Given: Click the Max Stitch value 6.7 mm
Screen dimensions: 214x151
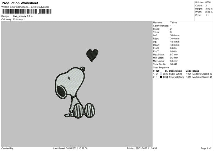Looking at the screenshot, I should click(x=174, y=54).
